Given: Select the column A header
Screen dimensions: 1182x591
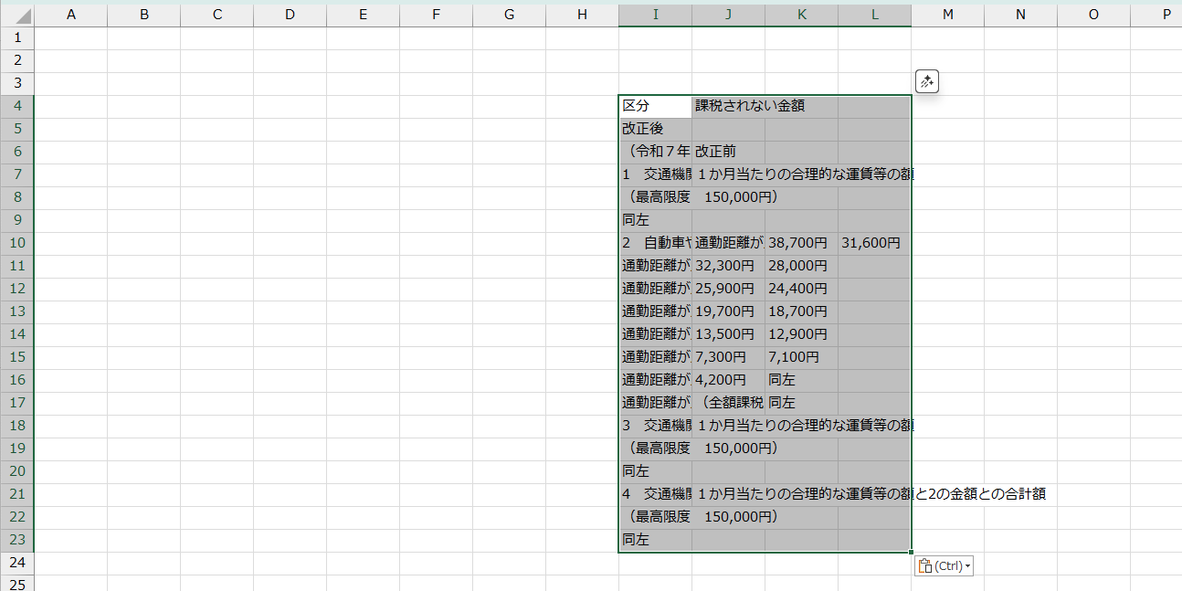Looking at the screenshot, I should (x=70, y=16).
